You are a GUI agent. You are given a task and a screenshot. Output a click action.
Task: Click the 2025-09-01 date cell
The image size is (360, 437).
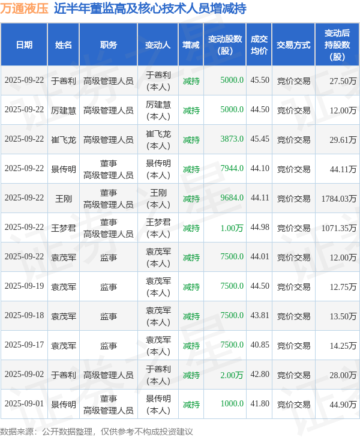point(24,404)
